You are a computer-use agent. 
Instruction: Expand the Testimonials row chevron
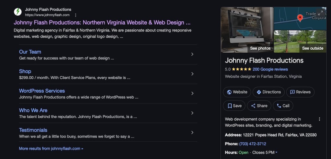(192, 133)
